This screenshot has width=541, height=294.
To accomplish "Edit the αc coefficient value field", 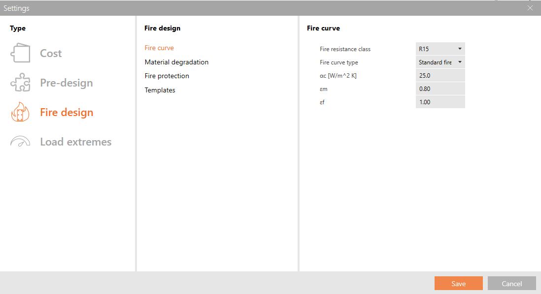I will point(440,75).
